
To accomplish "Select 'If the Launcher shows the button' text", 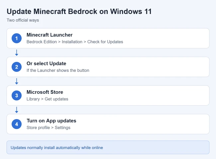I will tap(58, 70).
